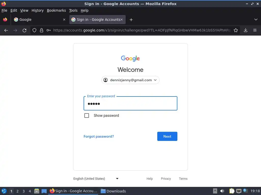Open the History menu
The image size is (261, 195).
coord(37,10)
